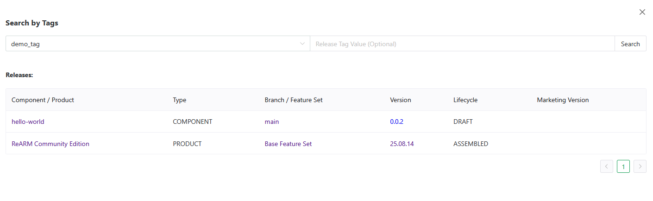The height and width of the screenshot is (201, 653).
Task: Open release version 0.0.2
Action: click(x=397, y=122)
